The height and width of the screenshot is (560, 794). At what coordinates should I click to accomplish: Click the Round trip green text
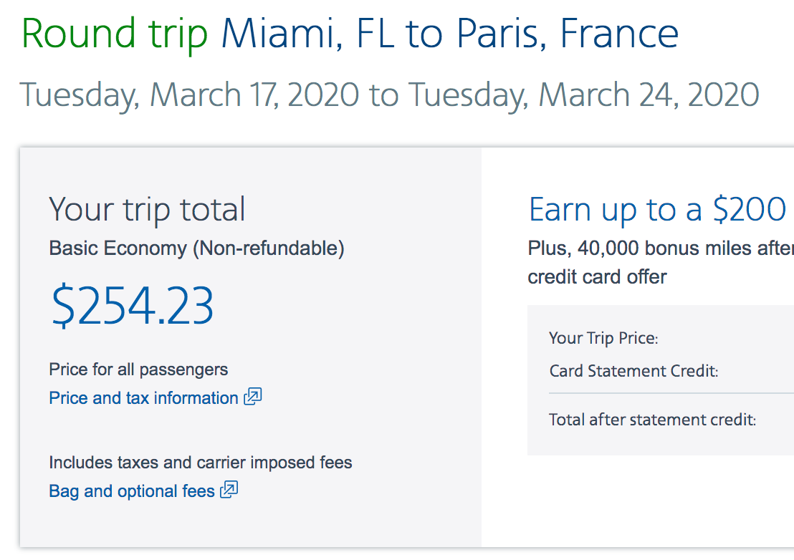click(115, 34)
